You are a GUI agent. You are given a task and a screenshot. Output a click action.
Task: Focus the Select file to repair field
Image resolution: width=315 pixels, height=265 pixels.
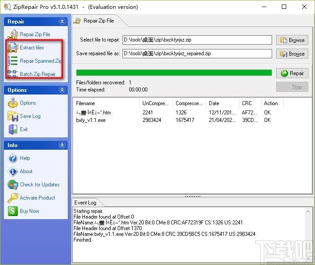click(x=197, y=40)
